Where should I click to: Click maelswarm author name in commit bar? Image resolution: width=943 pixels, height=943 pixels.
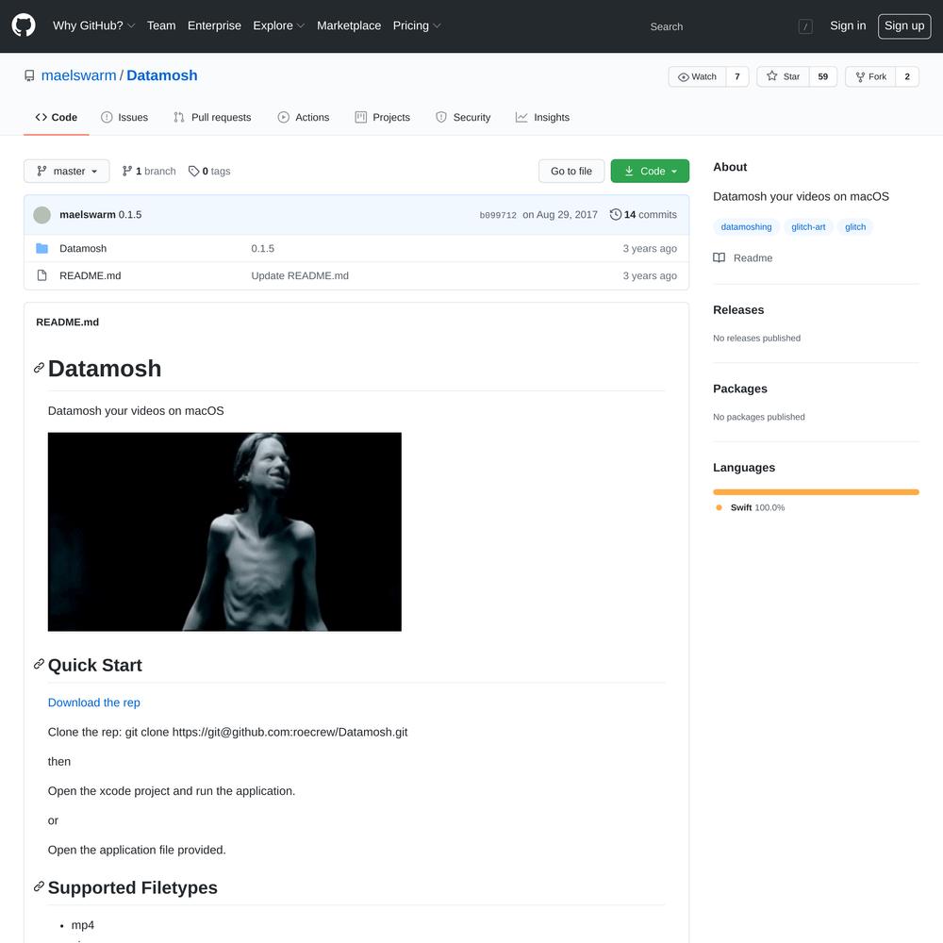click(88, 215)
